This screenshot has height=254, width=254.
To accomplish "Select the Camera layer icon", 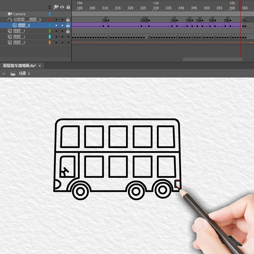I will click(10, 14).
